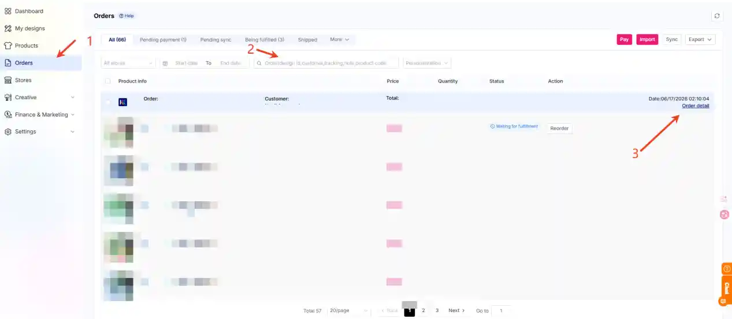This screenshot has width=732, height=319.
Task: Click the Creative sidebar icon
Action: [x=8, y=97]
